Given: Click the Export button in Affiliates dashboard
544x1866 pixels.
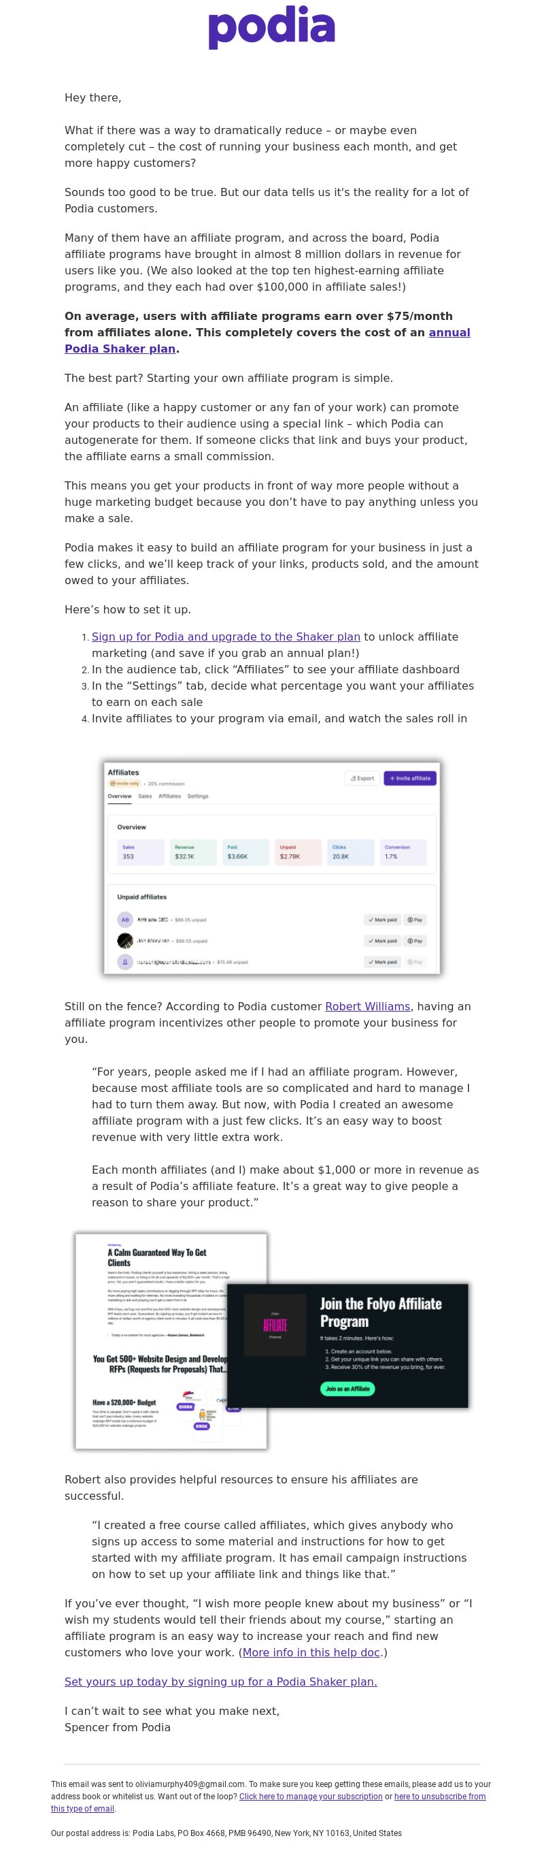Looking at the screenshot, I should (x=362, y=778).
